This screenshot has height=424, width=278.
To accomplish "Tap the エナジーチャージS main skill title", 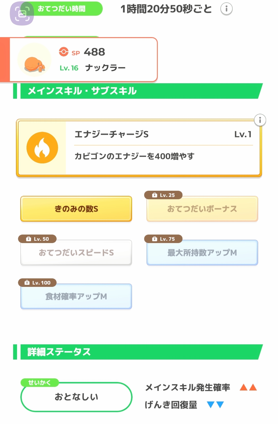I will pyautogui.click(x=111, y=134).
